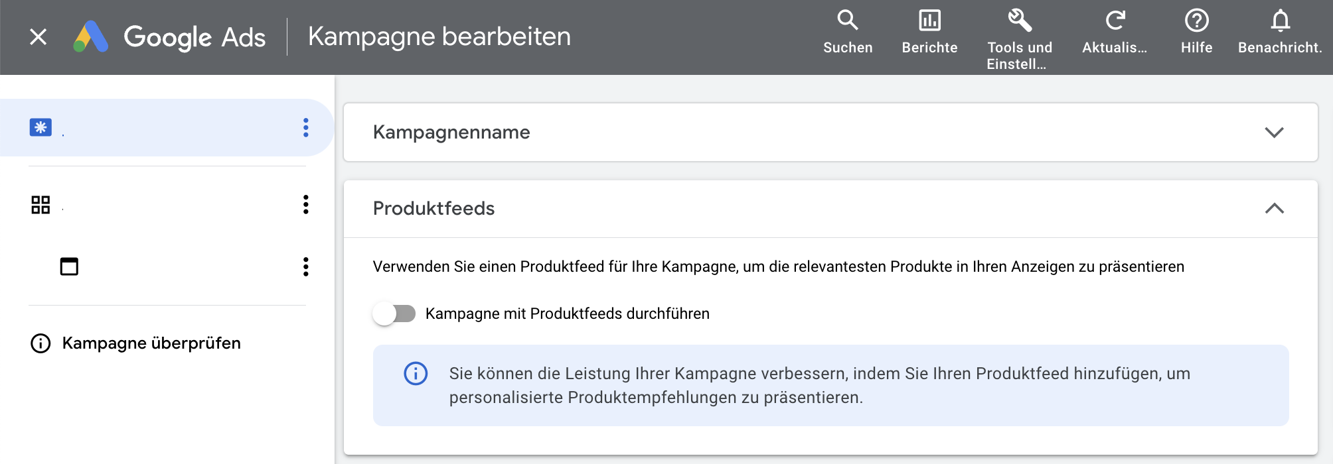Viewport: 1333px width, 464px height.
Task: Click the Aktualisieren refresh icon
Action: [x=1115, y=21]
